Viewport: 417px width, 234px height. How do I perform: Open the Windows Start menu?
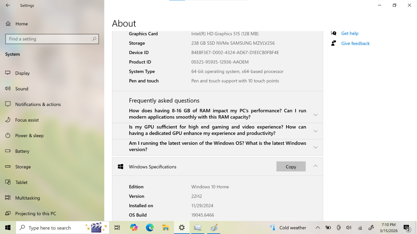[8, 228]
